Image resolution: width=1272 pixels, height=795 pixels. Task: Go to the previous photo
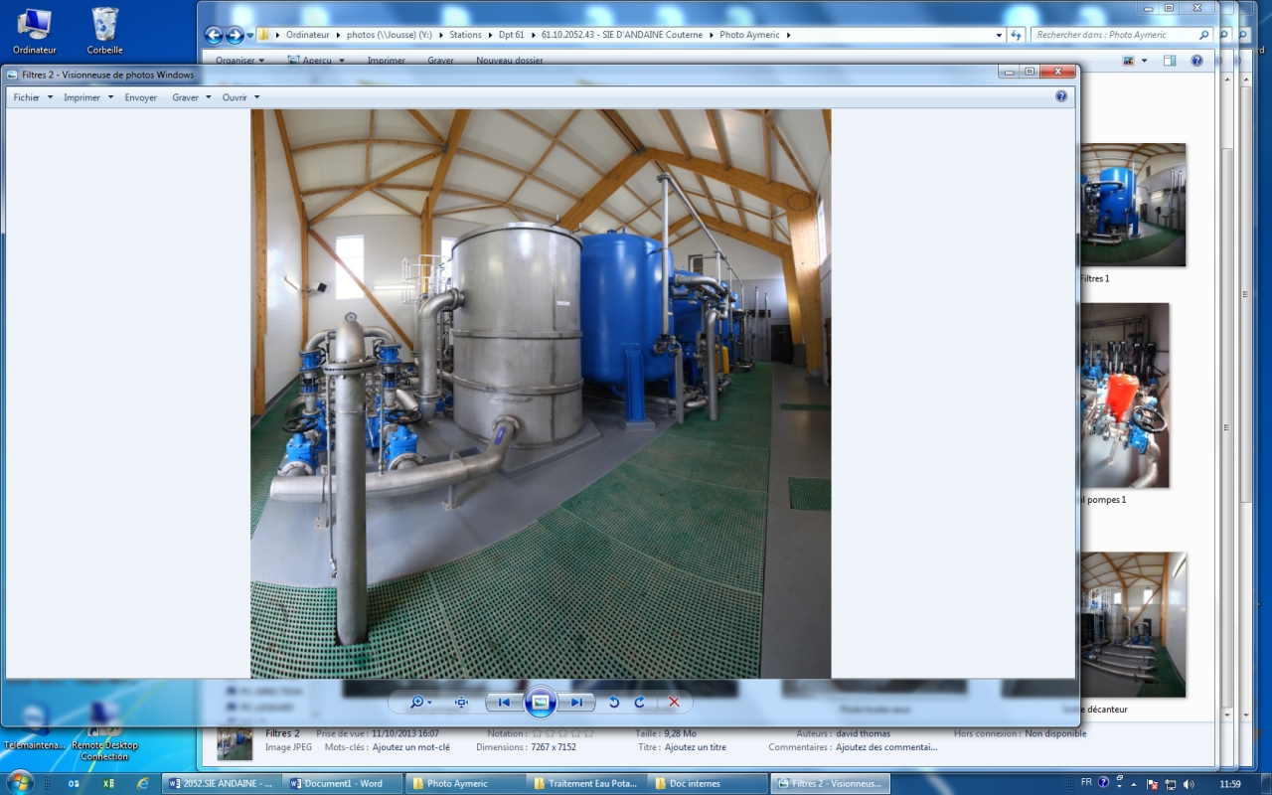(x=504, y=703)
